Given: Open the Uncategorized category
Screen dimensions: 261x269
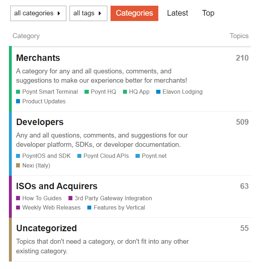Looking at the screenshot, I should [46, 228].
